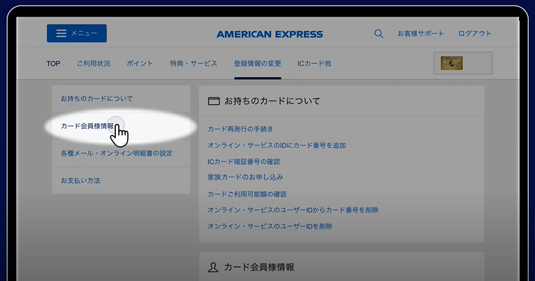Open 各種メール・オンライン明細書の設定 sidebar item
Screen dimensions: 535x281
tap(116, 153)
